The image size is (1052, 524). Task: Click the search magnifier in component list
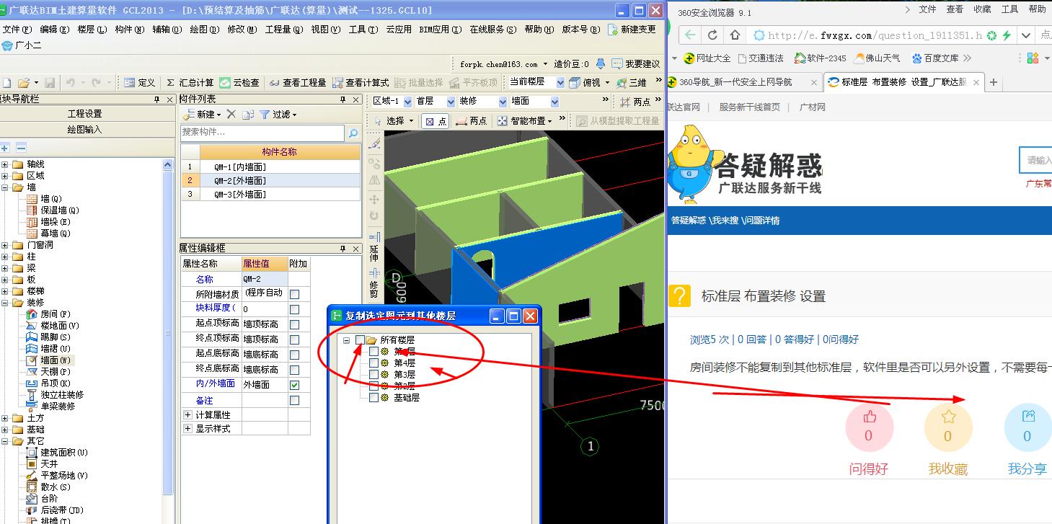point(353,133)
